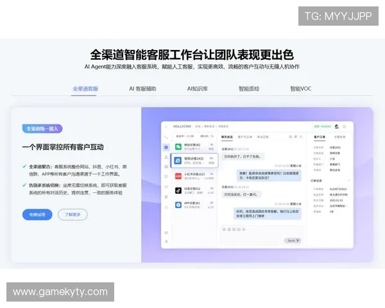Click the 全渠道统一接入 badge
Image resolution: width=385 pixels, height=308 pixels.
click(42, 129)
